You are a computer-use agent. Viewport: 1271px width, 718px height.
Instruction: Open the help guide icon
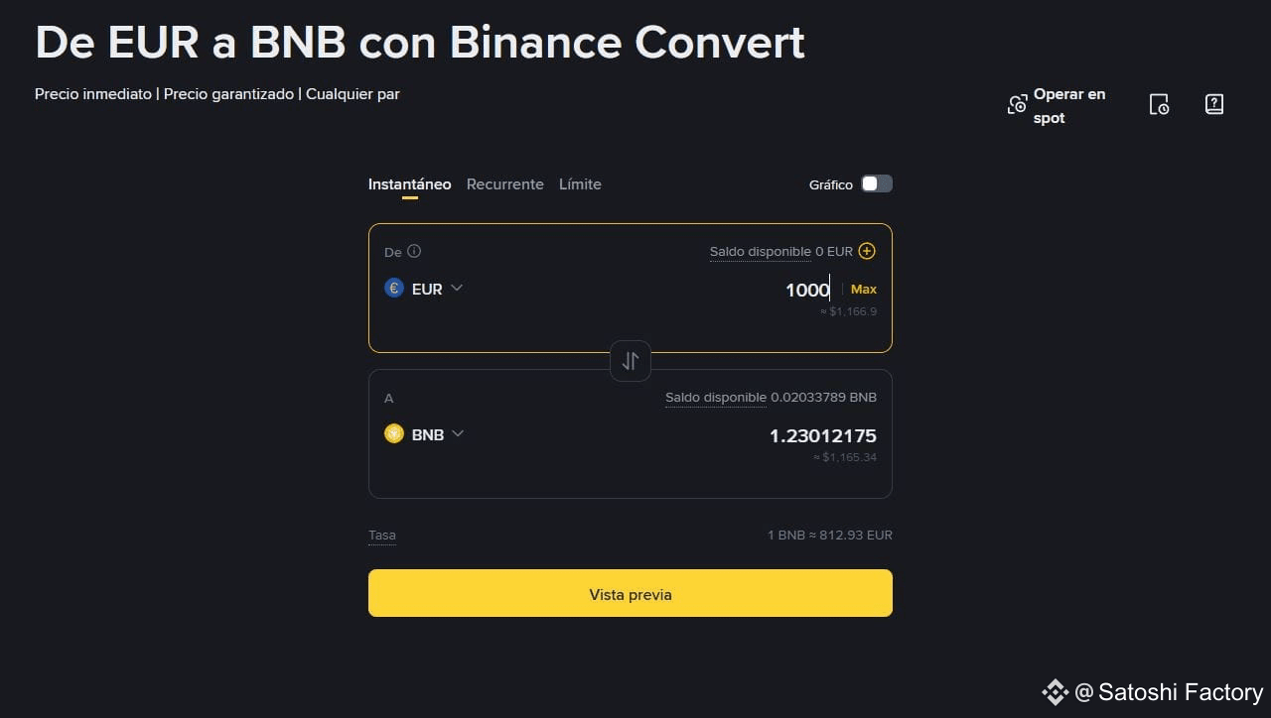pyautogui.click(x=1213, y=104)
